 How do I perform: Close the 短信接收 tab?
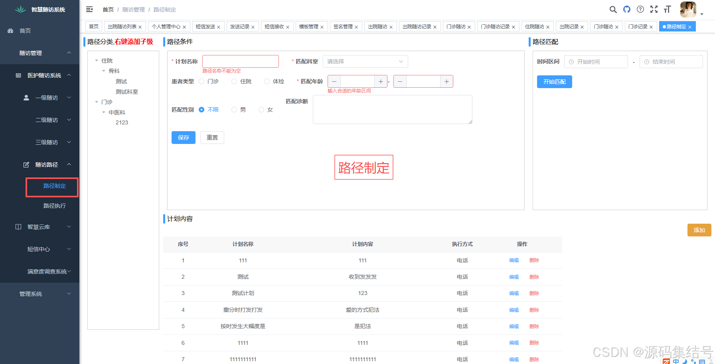click(x=288, y=27)
